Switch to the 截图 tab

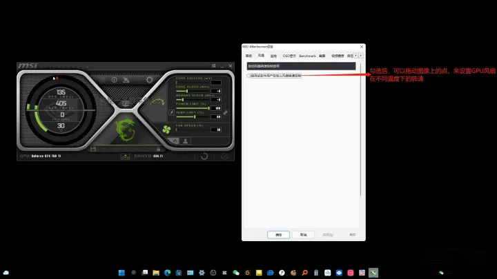click(322, 56)
